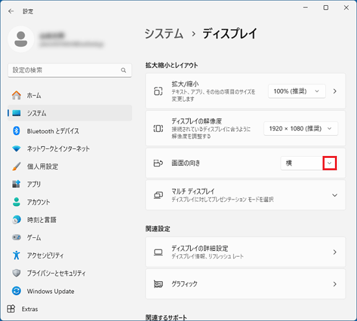Screen dimensions: 357x321
Task: Click the マルチ ディスプレイ icon
Action: coord(158,195)
